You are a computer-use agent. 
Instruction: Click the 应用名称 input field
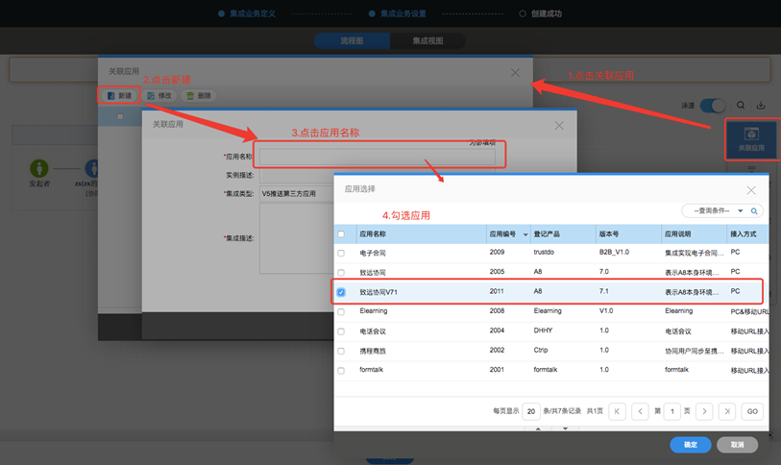pyautogui.click(x=376, y=157)
